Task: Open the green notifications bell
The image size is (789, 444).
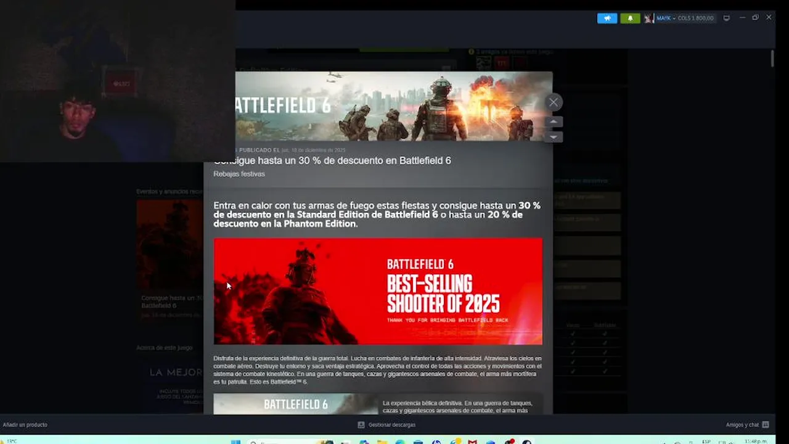Action: pos(630,18)
